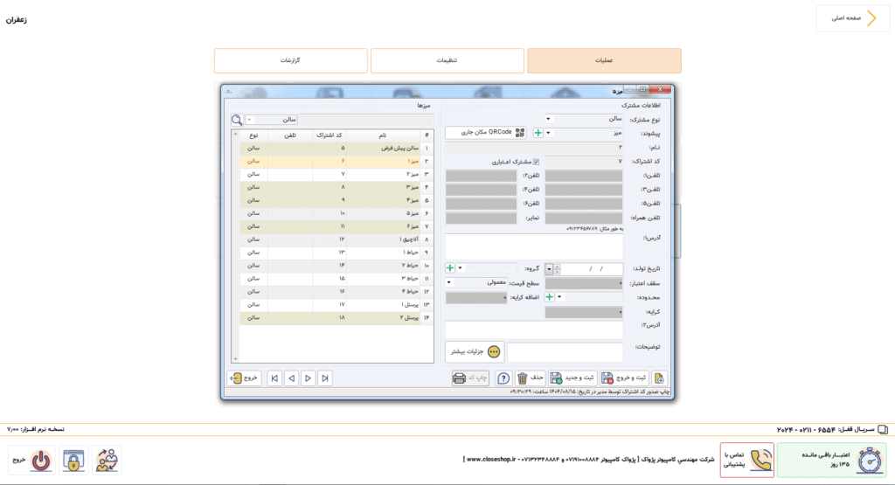
Task: Switch to the تنظیمات tab
Action: point(447,60)
